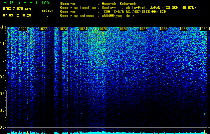Select the 1029 time label
The image size is (210, 134).
(183, 29)
